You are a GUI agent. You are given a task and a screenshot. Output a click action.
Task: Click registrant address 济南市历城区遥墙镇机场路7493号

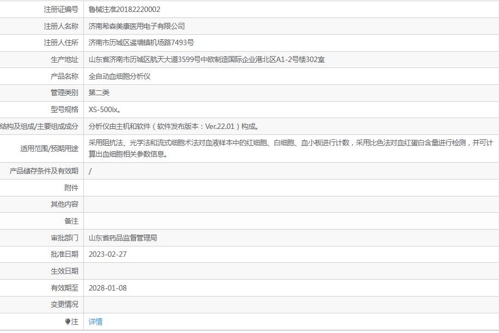pos(141,42)
